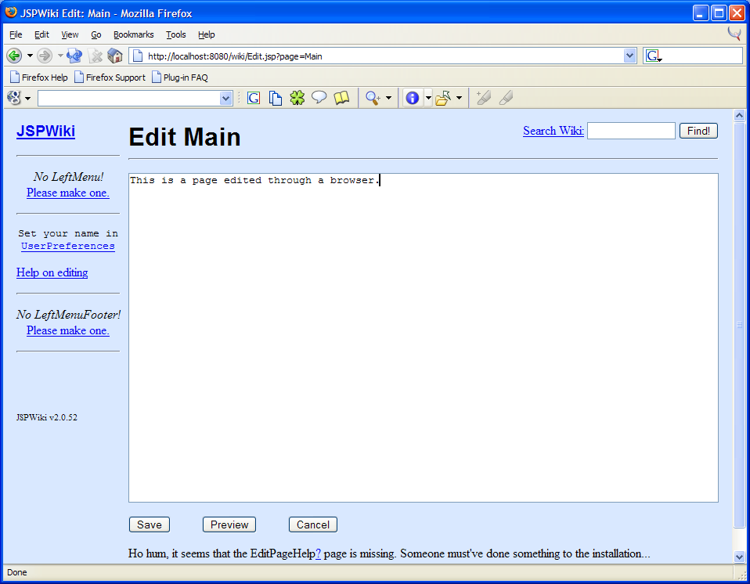Open the Plug-in FAQ bookmark
Viewport: 750px width, 584px height.
pos(180,77)
